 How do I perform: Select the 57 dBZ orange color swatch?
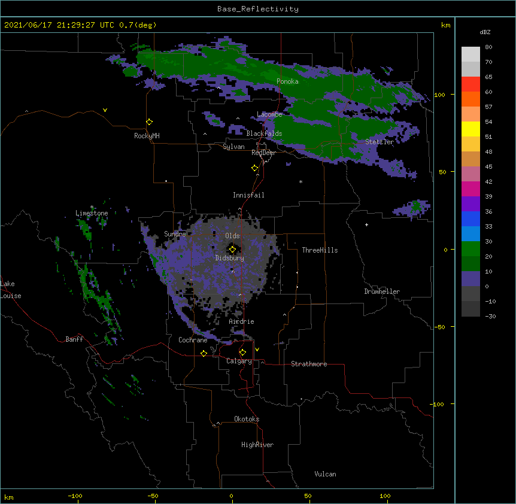click(471, 99)
